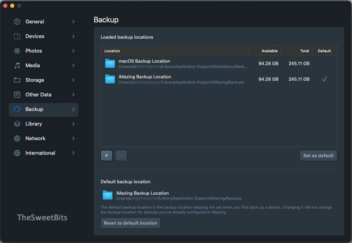Click the red close window button
Screen dimensions: 352x243
tap(5, 6)
